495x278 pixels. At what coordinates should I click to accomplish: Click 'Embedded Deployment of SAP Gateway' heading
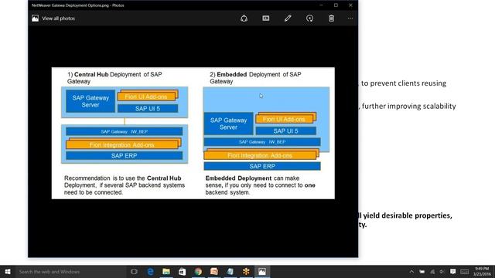tap(255, 78)
